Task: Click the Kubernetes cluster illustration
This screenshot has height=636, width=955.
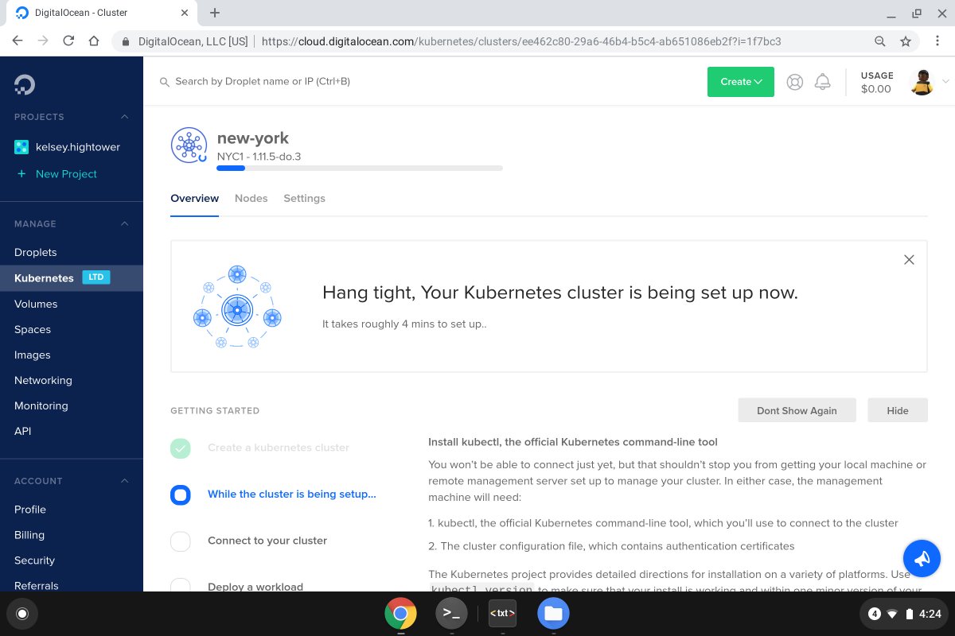Action: click(x=236, y=307)
